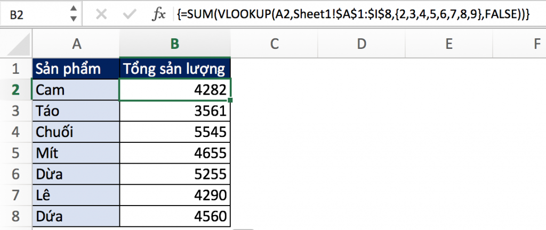This screenshot has height=230, width=546.
Task: Click inside the formula bar text
Action: 352,15
